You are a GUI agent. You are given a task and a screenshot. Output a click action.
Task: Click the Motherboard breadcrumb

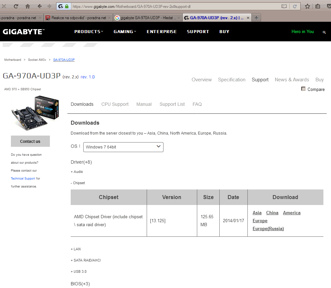pos(13,60)
